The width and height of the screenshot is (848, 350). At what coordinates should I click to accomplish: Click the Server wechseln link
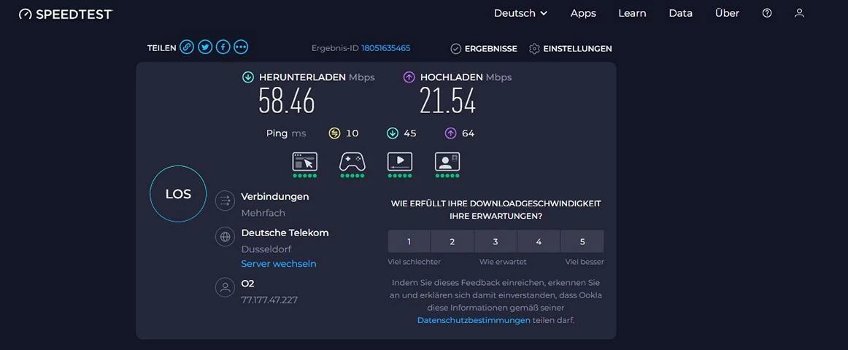coord(279,264)
